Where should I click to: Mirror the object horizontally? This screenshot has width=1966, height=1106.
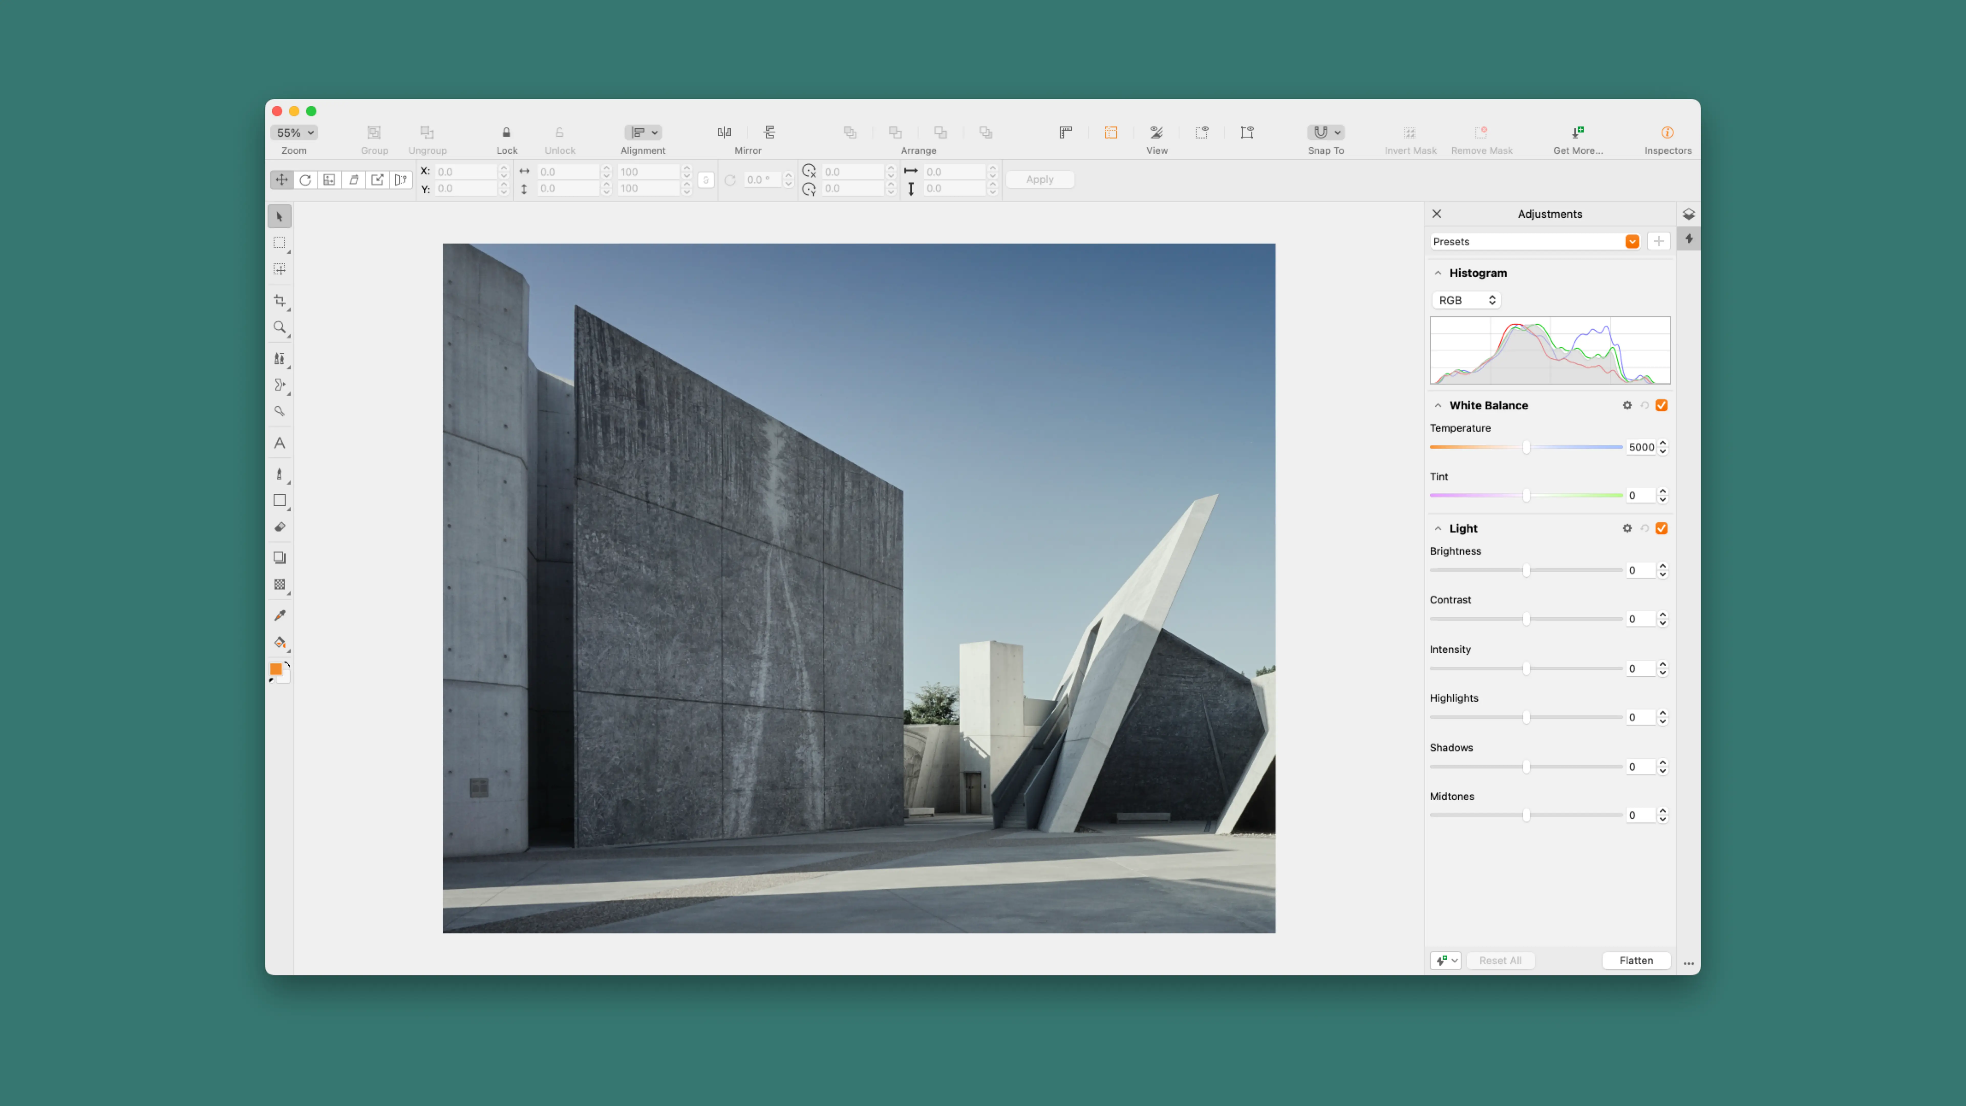[x=724, y=133]
